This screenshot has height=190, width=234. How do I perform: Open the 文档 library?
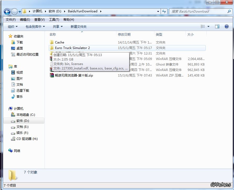pos(20,85)
